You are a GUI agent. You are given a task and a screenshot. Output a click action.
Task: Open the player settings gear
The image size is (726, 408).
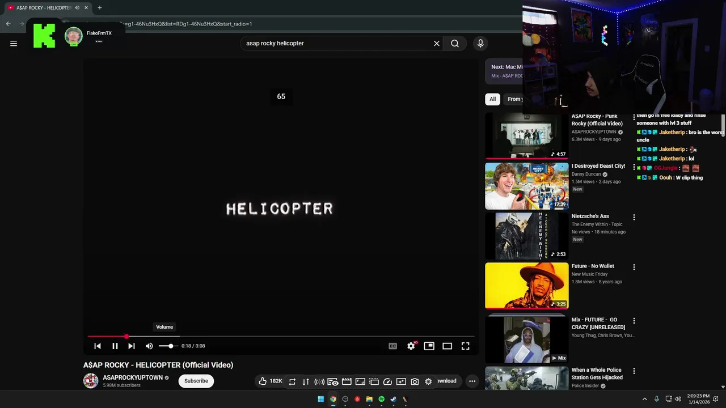click(411, 346)
